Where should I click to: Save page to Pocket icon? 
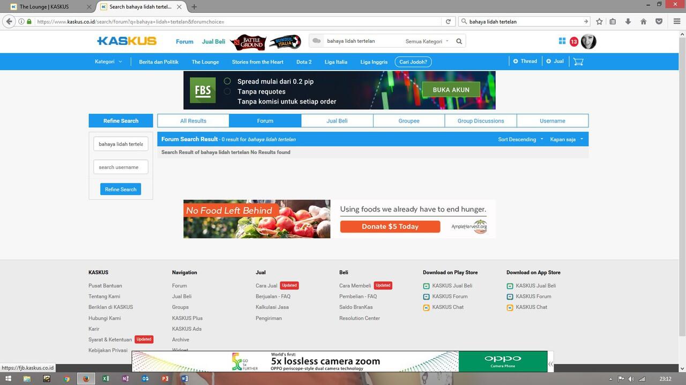pyautogui.click(x=659, y=21)
